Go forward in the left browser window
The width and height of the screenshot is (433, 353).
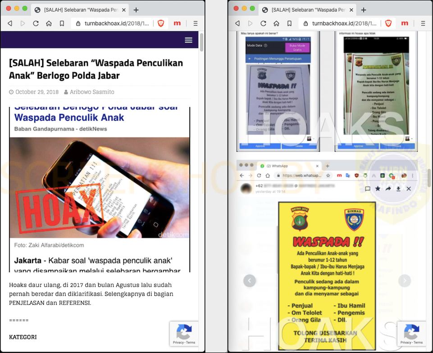tap(23, 23)
